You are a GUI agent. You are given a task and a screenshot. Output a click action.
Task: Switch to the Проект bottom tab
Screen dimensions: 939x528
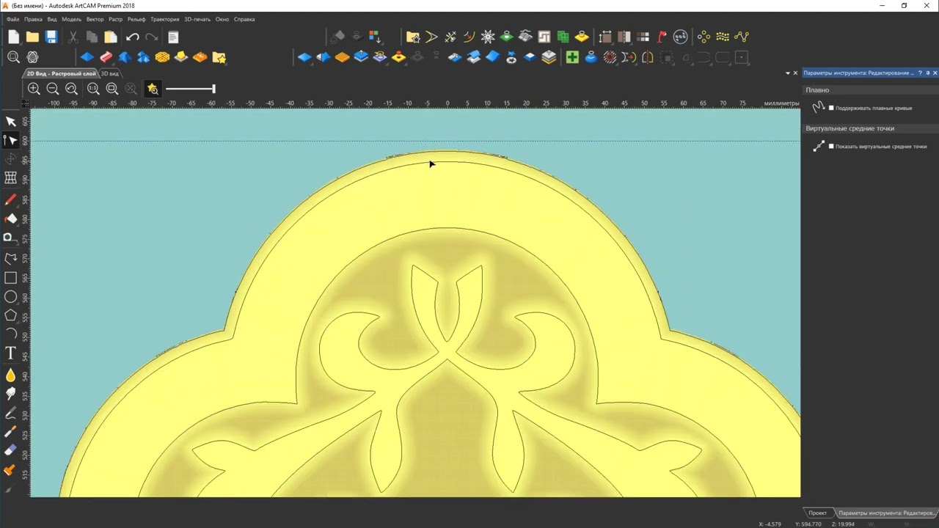pos(818,513)
